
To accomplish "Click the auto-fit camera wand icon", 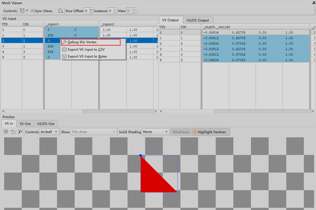I will (20, 132).
